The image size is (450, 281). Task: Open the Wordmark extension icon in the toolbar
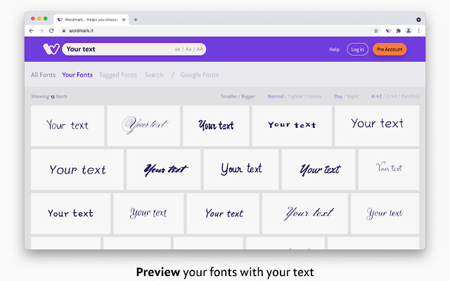tap(388, 31)
